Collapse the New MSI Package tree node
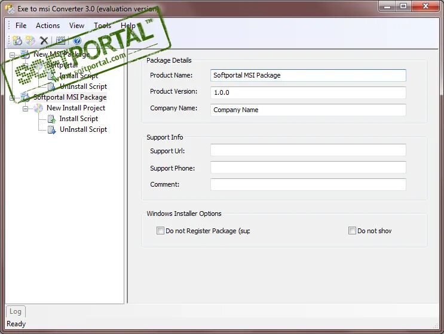The height and width of the screenshot is (334, 444). tap(12, 55)
